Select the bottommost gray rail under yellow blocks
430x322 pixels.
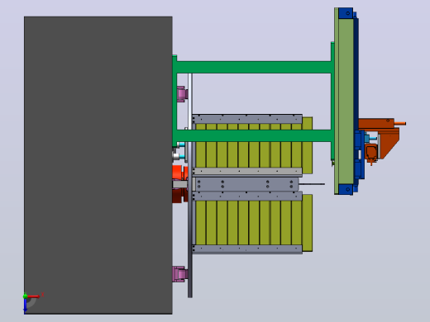click(247, 249)
